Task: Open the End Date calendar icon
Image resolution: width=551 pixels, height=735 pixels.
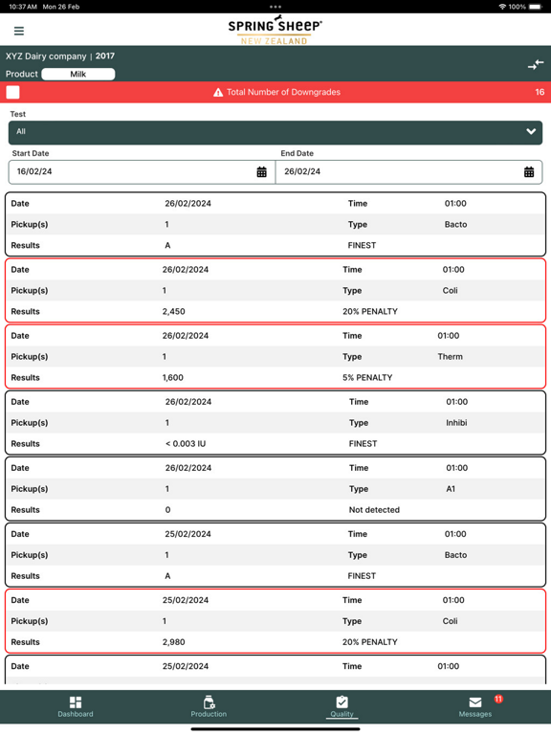Action: tap(529, 172)
